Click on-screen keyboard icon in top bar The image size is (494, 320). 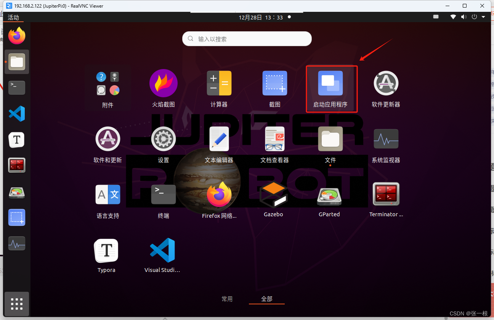click(x=436, y=17)
